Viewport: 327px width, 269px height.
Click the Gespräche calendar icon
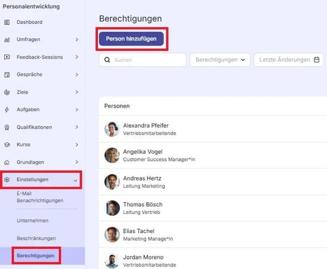tap(7, 75)
